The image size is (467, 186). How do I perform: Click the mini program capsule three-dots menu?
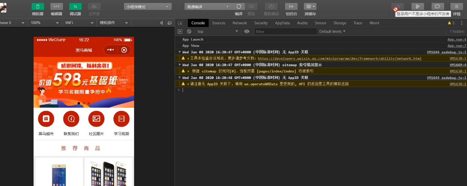coord(110,50)
